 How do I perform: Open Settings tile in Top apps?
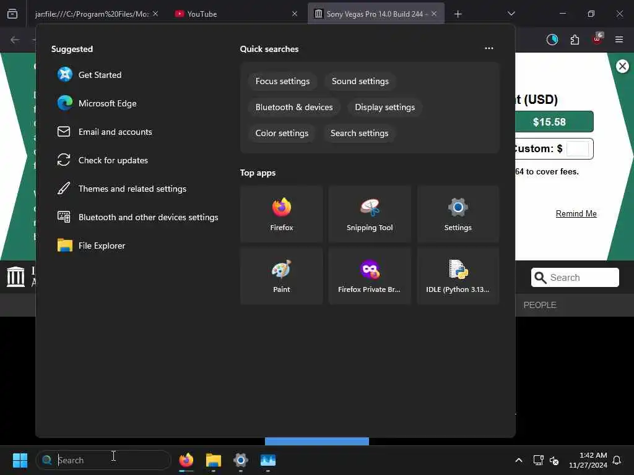pyautogui.click(x=458, y=214)
